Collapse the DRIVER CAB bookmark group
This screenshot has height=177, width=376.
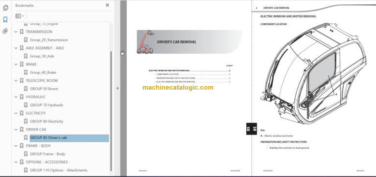click(x=16, y=130)
